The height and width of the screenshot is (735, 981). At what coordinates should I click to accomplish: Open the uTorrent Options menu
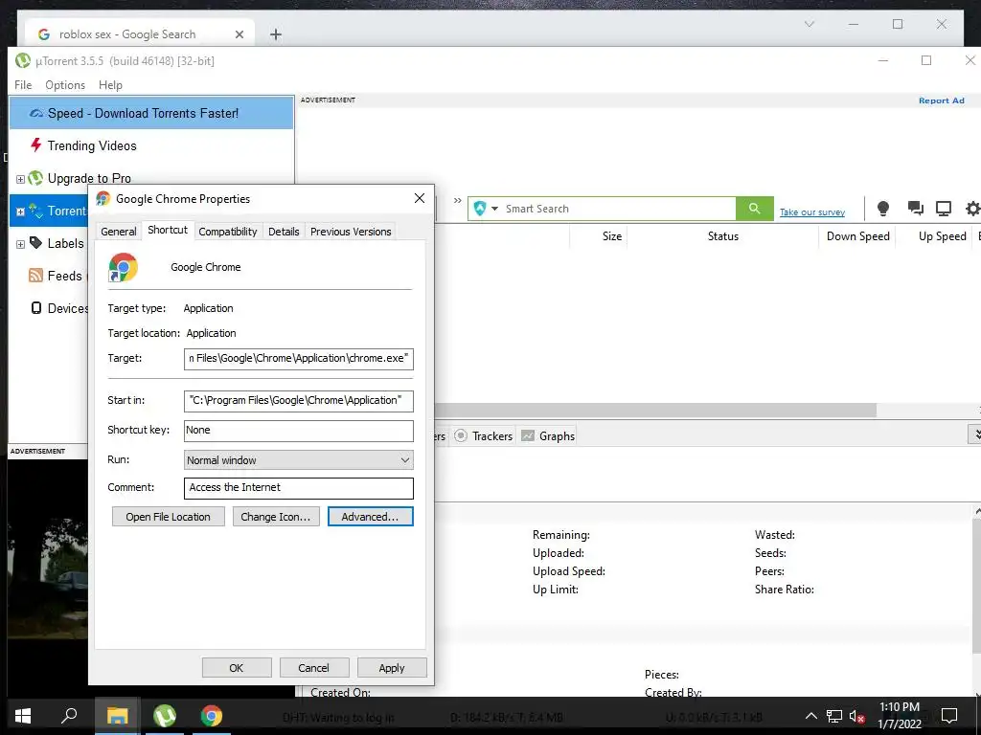pos(65,85)
